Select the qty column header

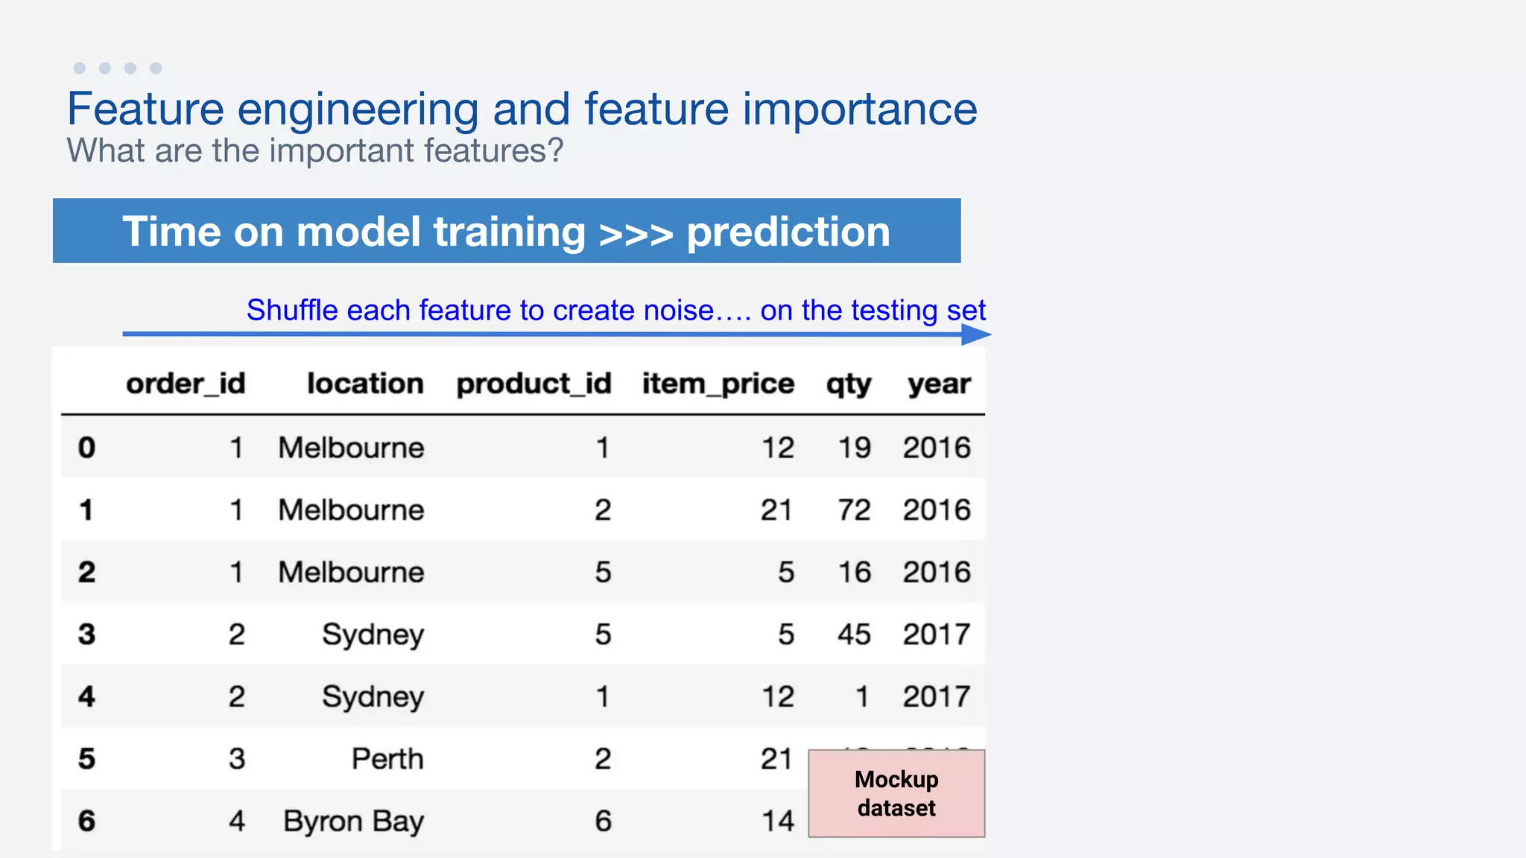point(849,386)
